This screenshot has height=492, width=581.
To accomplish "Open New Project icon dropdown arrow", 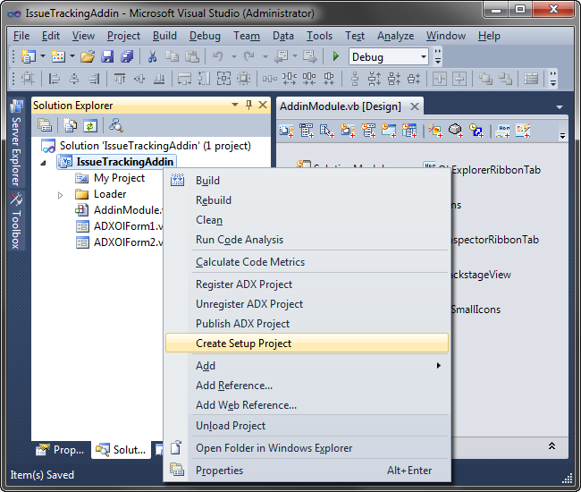I will click(43, 56).
